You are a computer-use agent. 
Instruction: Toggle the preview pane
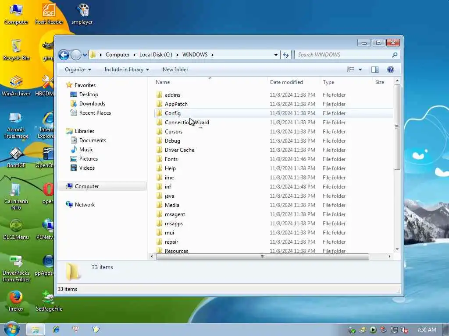pyautogui.click(x=375, y=70)
